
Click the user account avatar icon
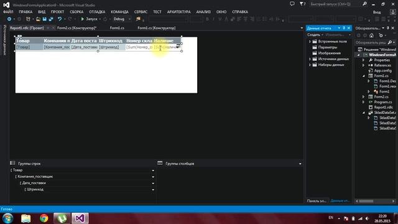(x=392, y=12)
